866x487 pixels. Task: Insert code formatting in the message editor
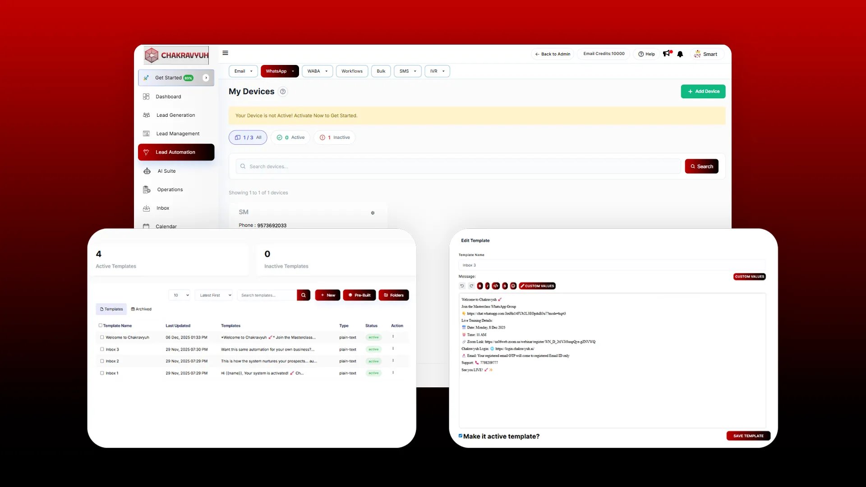coord(496,286)
